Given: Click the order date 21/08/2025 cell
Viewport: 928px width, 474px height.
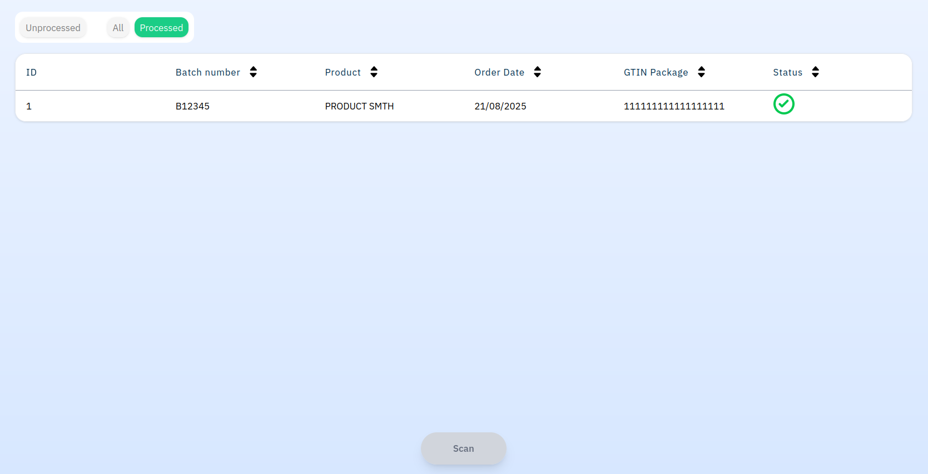Looking at the screenshot, I should (500, 106).
